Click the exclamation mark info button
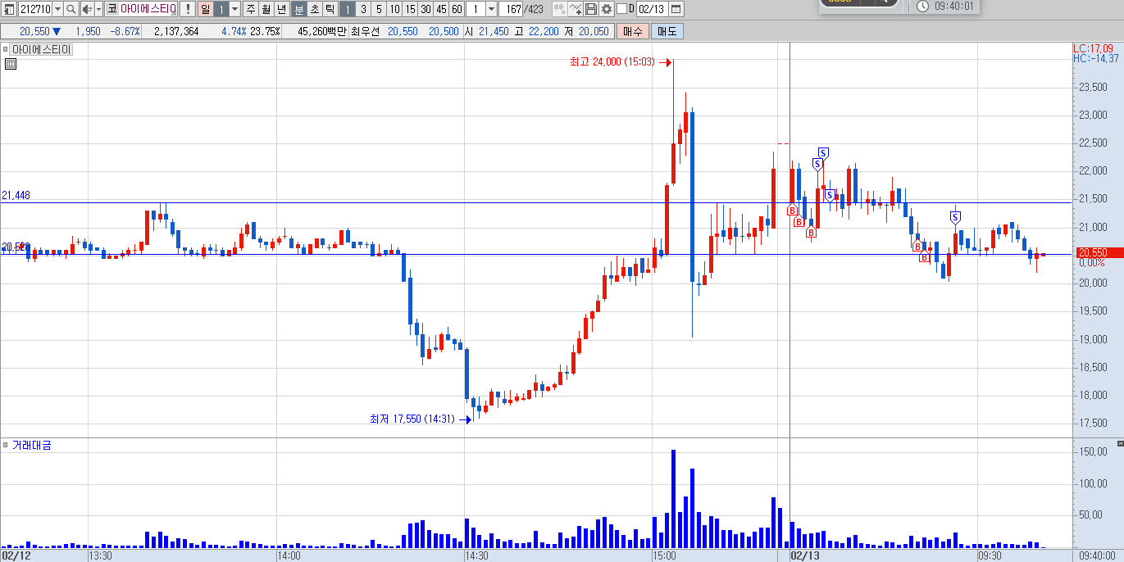The height and width of the screenshot is (562, 1124). click(188, 9)
